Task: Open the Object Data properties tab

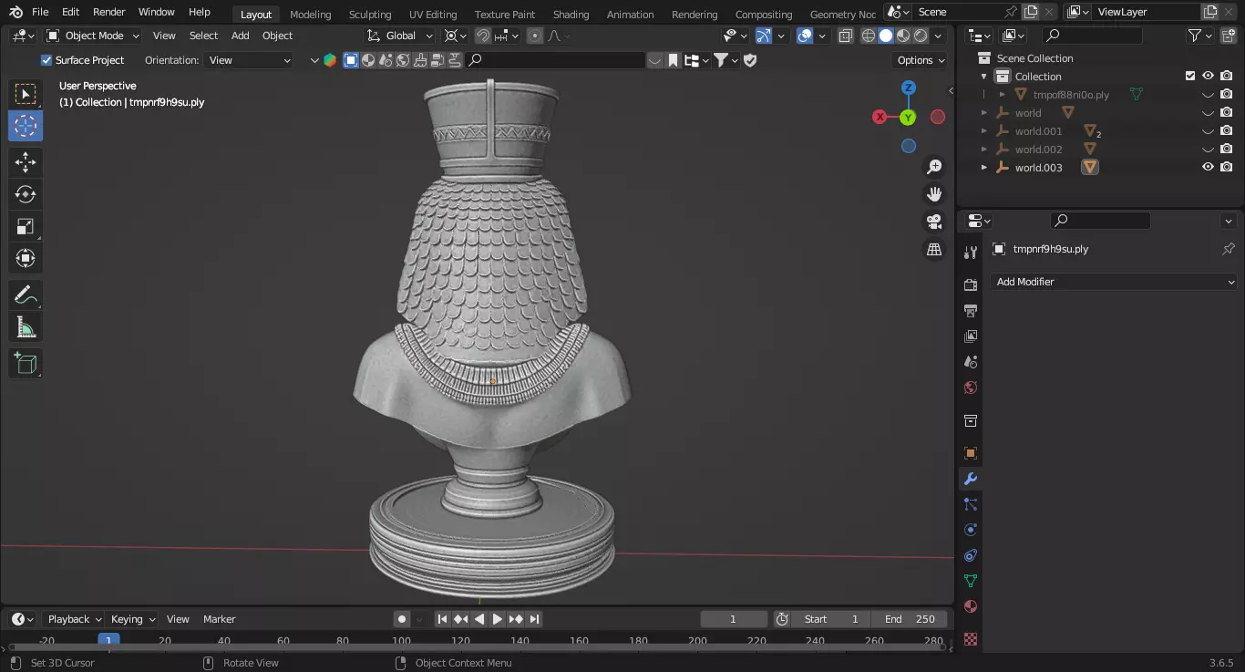Action: (971, 581)
